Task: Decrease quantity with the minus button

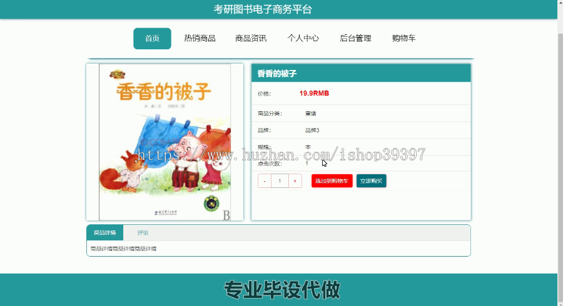Action: click(x=265, y=181)
